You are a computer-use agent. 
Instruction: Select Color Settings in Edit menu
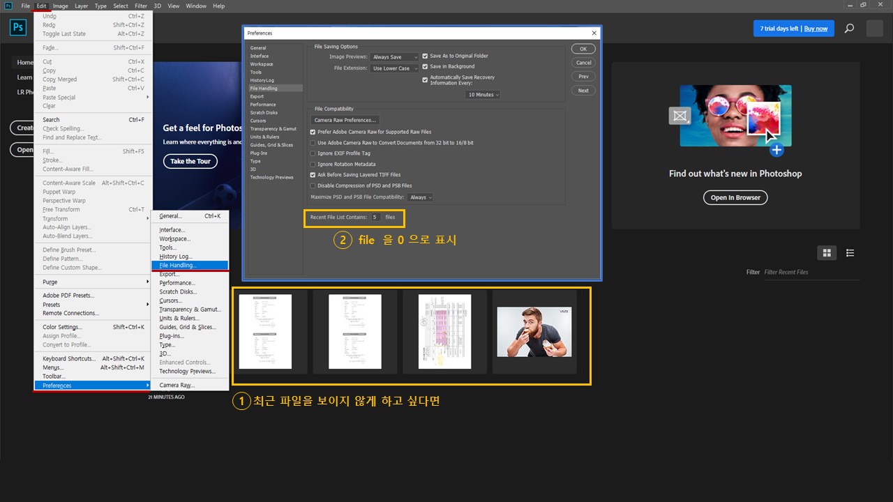coord(93,327)
